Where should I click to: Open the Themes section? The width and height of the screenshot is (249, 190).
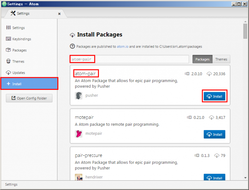click(18, 62)
